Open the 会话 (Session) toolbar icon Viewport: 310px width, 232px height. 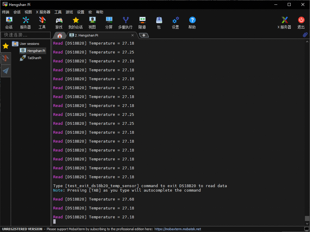(9, 23)
